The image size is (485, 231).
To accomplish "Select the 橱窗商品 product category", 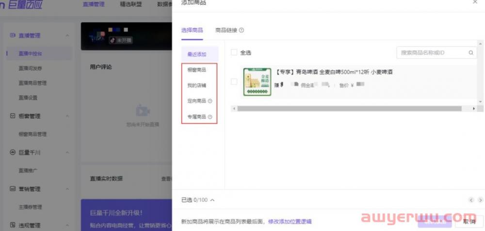I will [x=197, y=70].
